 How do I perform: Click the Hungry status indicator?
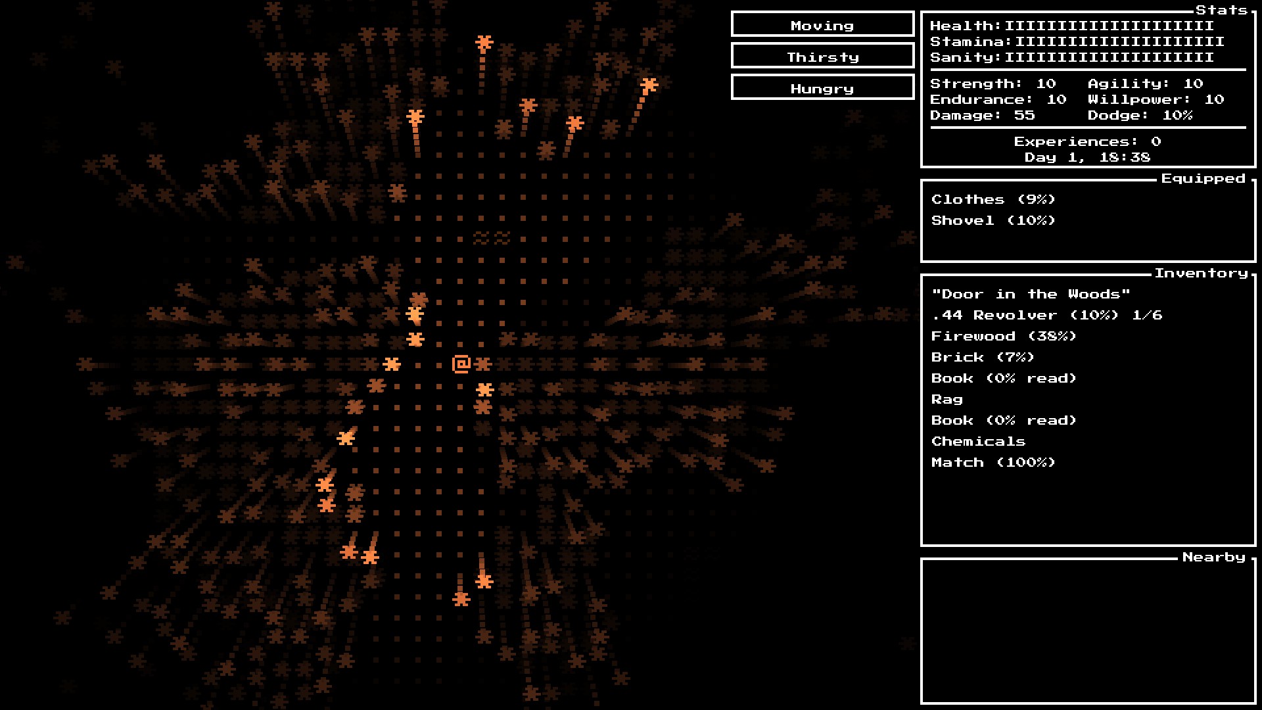(822, 88)
